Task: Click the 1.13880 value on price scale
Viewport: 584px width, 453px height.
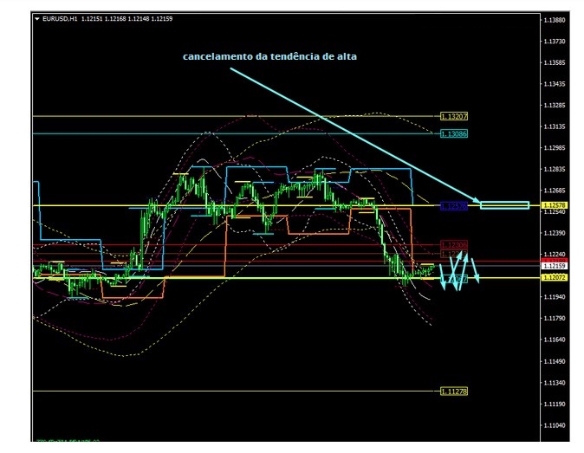Action: point(555,20)
